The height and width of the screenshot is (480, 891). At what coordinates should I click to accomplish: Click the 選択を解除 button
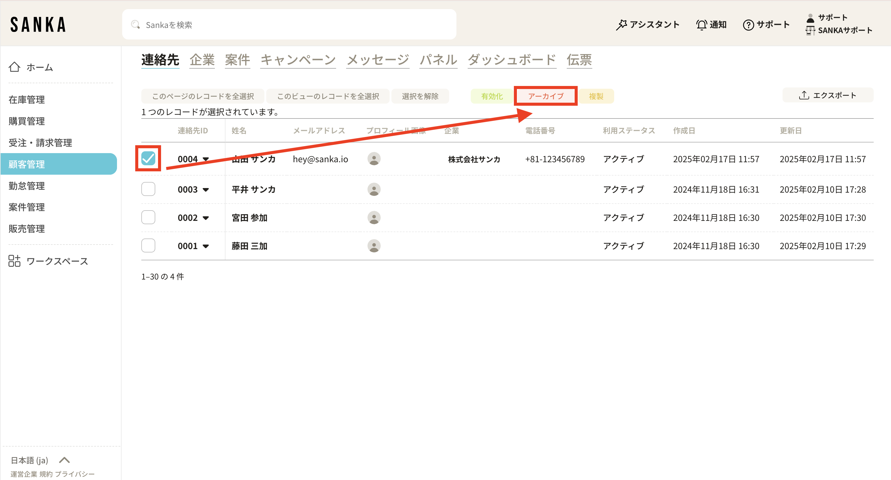[x=420, y=96]
